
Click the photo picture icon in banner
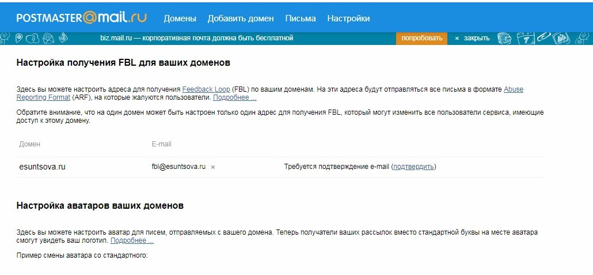click(561, 39)
